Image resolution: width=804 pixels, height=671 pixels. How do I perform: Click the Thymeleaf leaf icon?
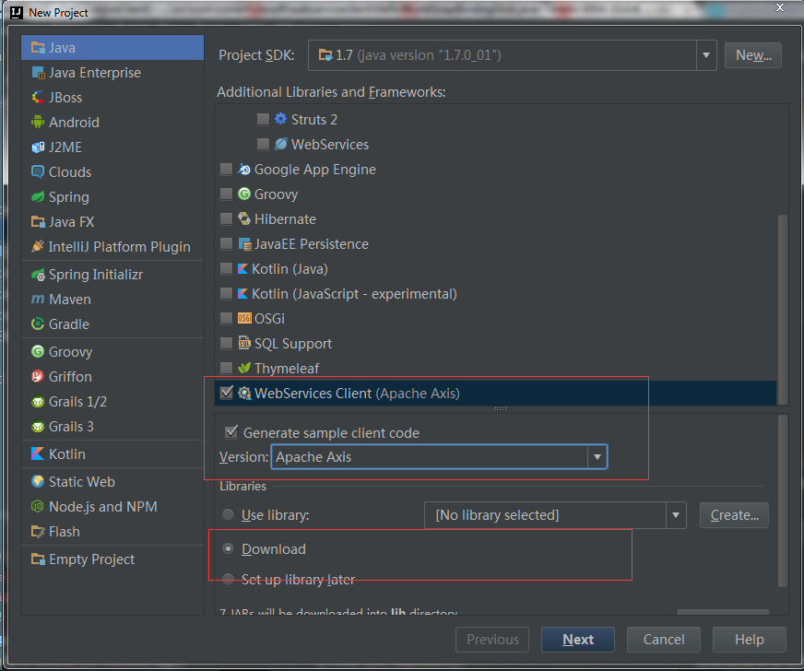point(244,368)
